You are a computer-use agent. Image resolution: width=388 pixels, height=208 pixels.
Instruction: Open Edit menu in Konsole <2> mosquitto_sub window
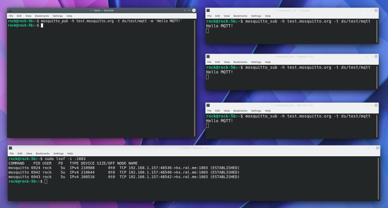pyautogui.click(x=218, y=62)
